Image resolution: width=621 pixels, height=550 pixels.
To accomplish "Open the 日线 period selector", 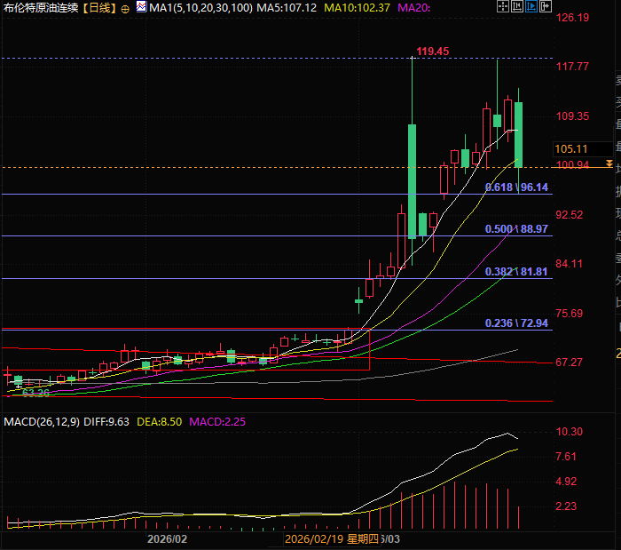I will (98, 8).
